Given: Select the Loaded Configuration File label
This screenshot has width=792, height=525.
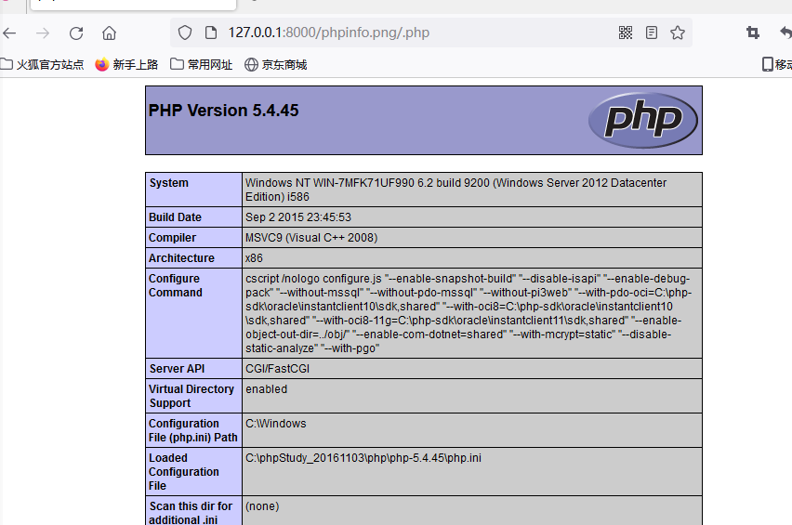Looking at the screenshot, I should [183, 471].
